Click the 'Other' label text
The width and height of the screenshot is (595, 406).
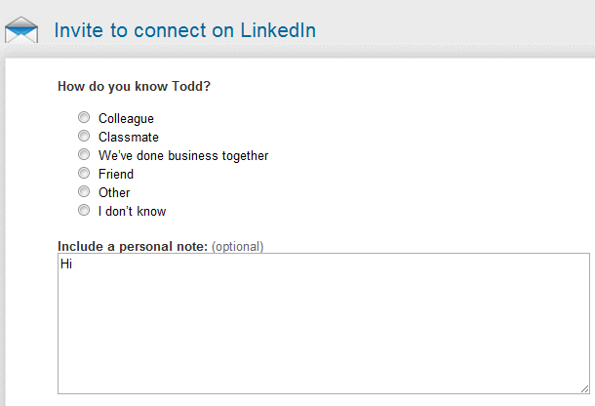click(114, 193)
